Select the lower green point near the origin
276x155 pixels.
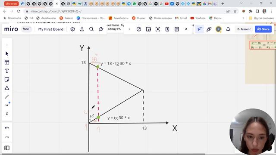98,117
